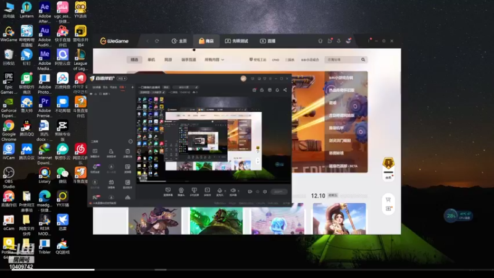Click the magnifier search icon in WeGame
Image resolution: width=494 pixels, height=278 pixels.
(x=363, y=59)
